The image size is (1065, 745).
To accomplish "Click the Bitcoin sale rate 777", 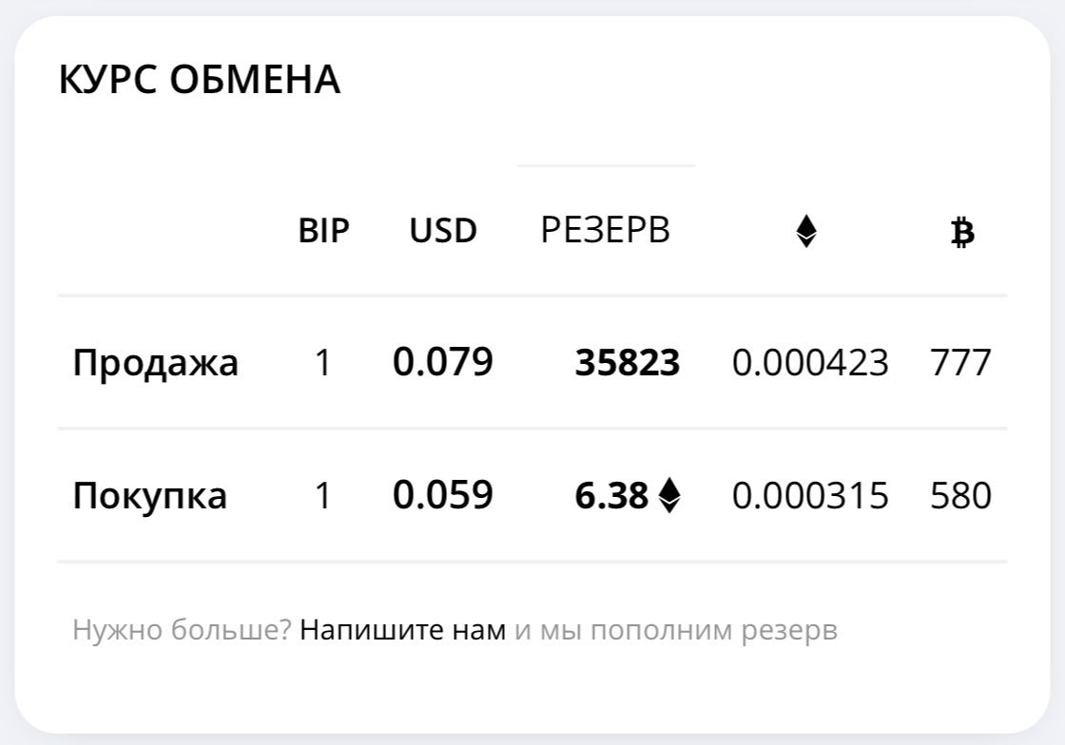I will (x=961, y=362).
